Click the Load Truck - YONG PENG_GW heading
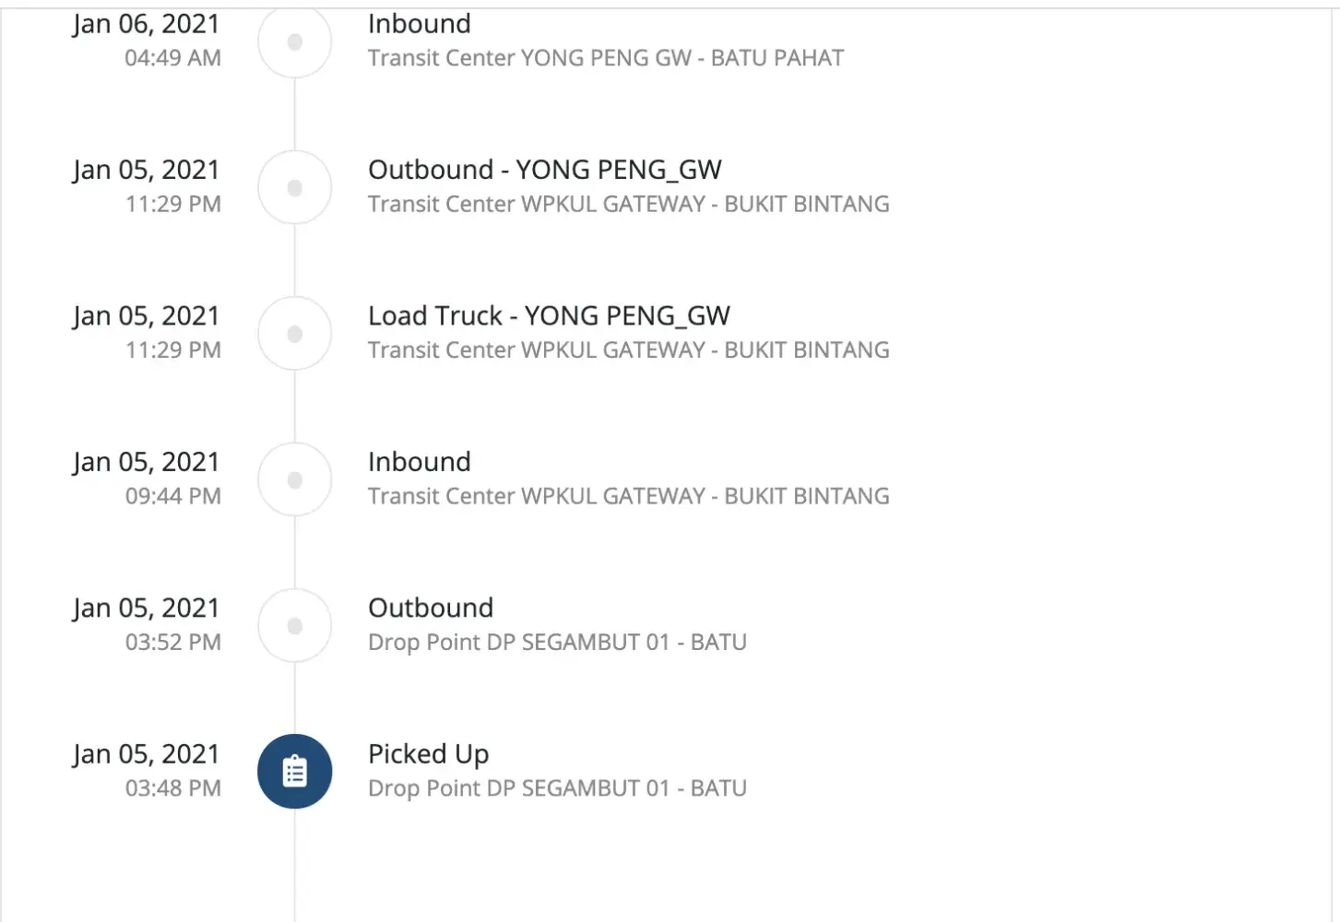The image size is (1340, 922). click(x=549, y=316)
